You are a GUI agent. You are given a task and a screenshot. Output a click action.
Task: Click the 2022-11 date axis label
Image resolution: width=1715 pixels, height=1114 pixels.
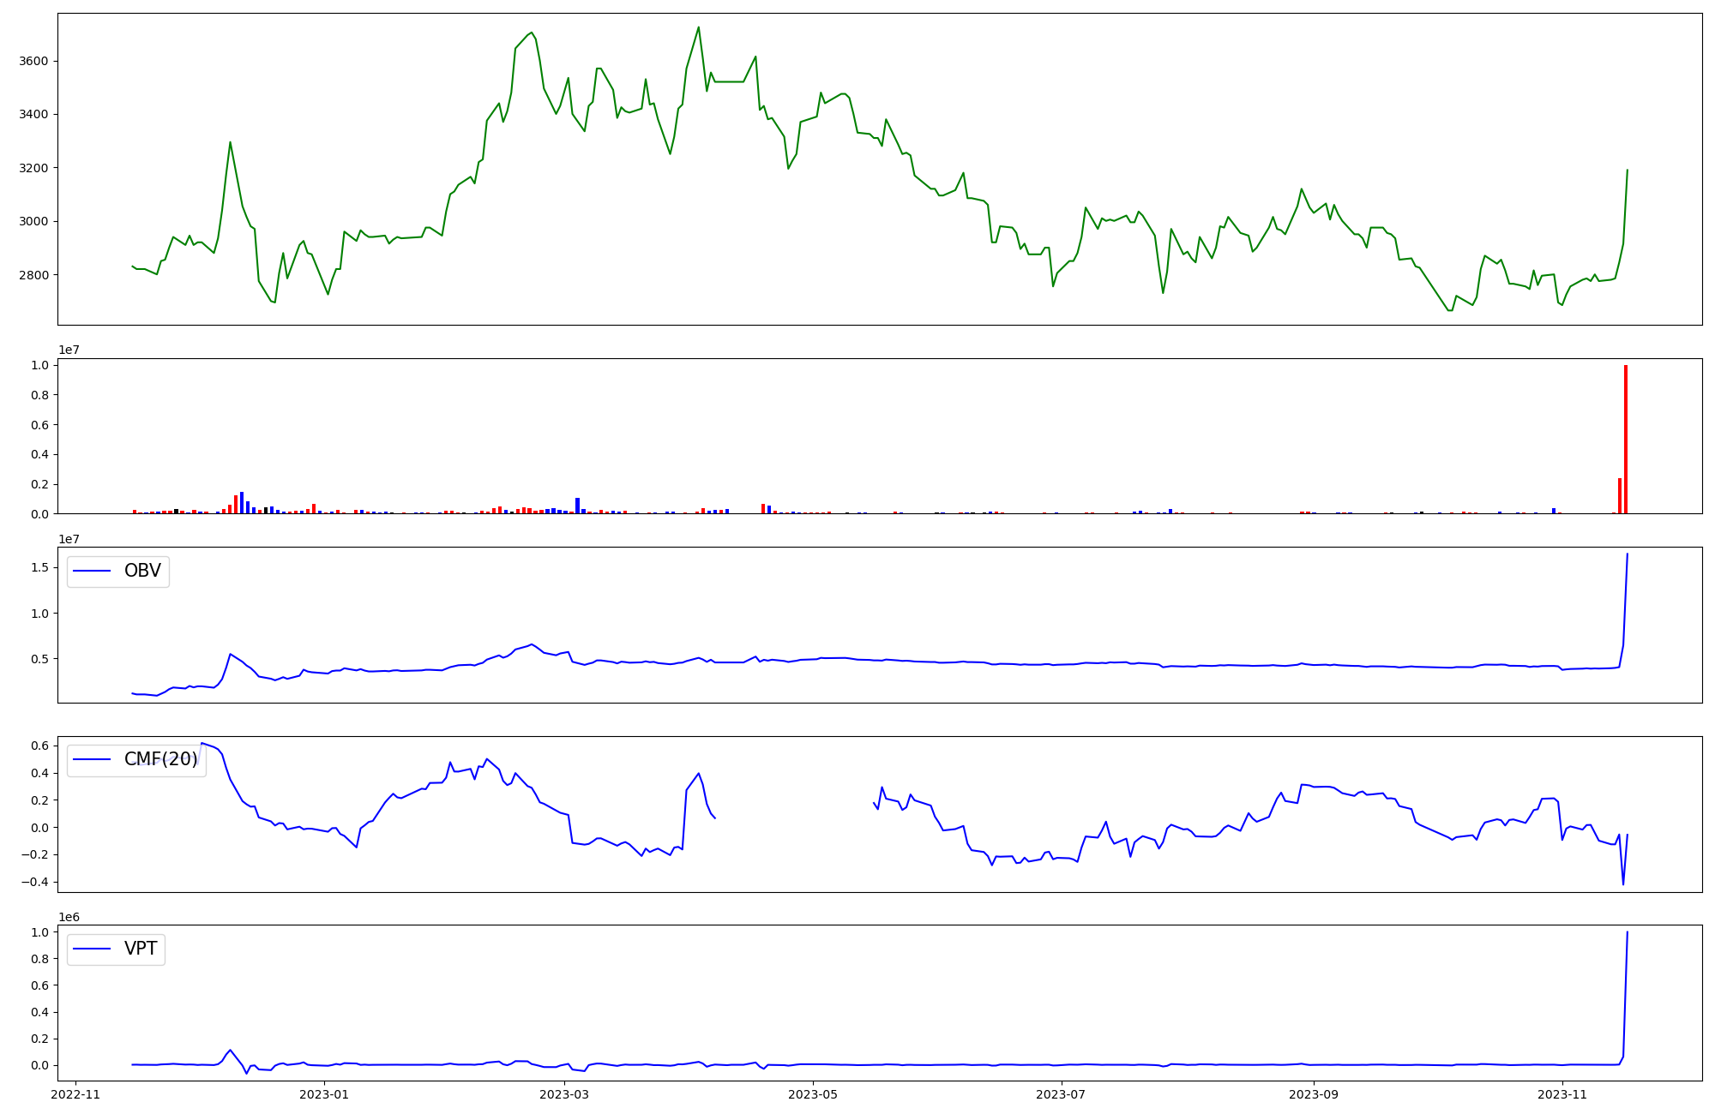76,1094
